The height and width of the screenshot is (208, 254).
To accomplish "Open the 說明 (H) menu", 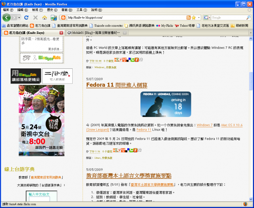I will (x=96, y=10).
